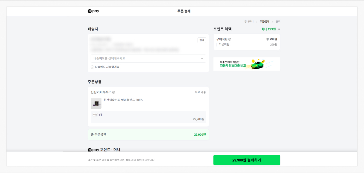Viewport: 364px width, 173px height.
Task: Click the 주문/결제 breadcrumb step
Action: pyautogui.click(x=264, y=22)
